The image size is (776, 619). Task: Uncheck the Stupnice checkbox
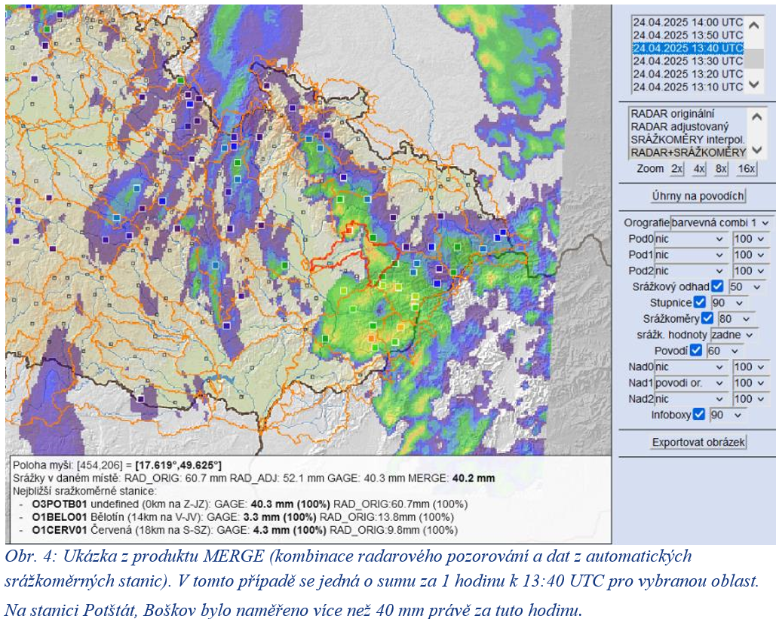[699, 302]
